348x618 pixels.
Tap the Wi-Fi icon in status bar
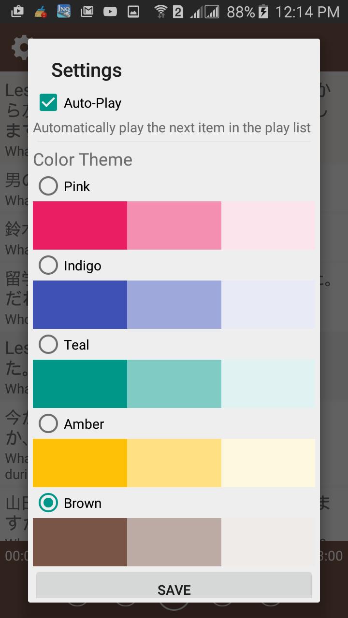point(160,11)
